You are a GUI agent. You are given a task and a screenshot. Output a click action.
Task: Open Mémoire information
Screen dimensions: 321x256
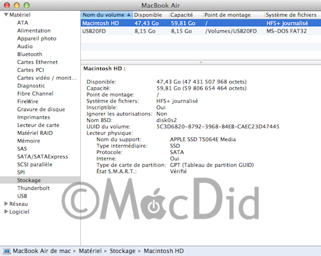tap(29, 141)
